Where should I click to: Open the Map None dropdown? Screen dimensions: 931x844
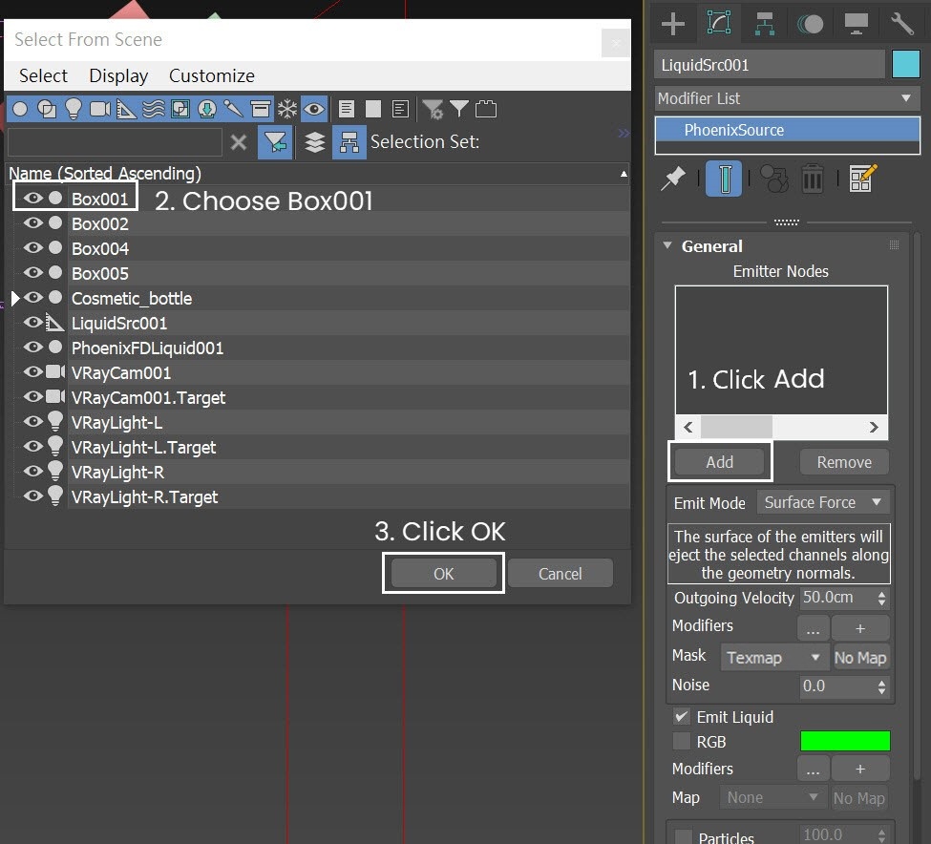coord(772,798)
